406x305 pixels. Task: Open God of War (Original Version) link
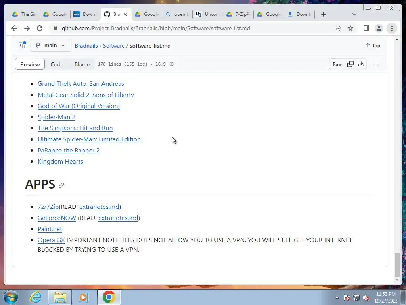tap(79, 106)
